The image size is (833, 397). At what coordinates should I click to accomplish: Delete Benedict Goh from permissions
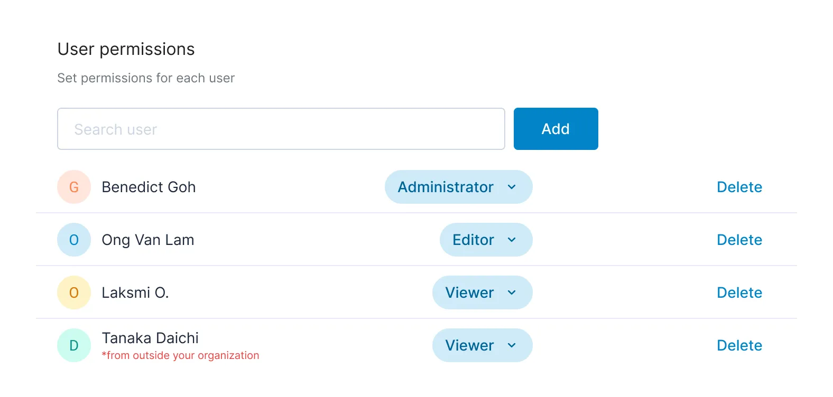point(739,187)
